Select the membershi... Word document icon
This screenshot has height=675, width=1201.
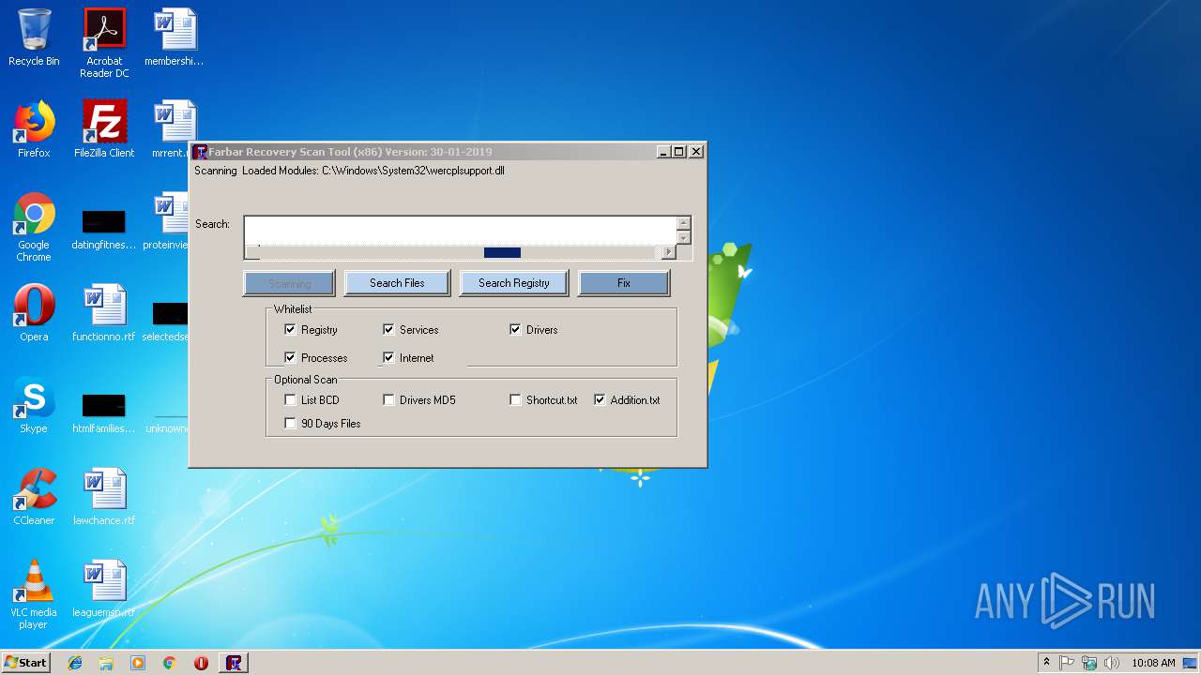(x=175, y=37)
